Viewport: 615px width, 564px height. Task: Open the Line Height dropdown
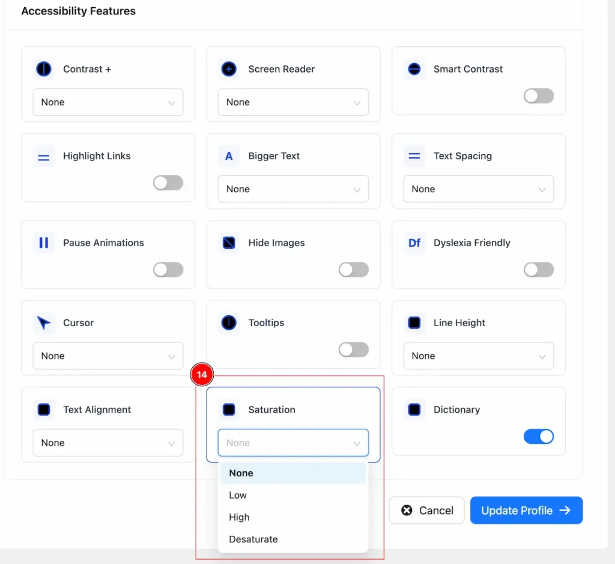click(479, 356)
